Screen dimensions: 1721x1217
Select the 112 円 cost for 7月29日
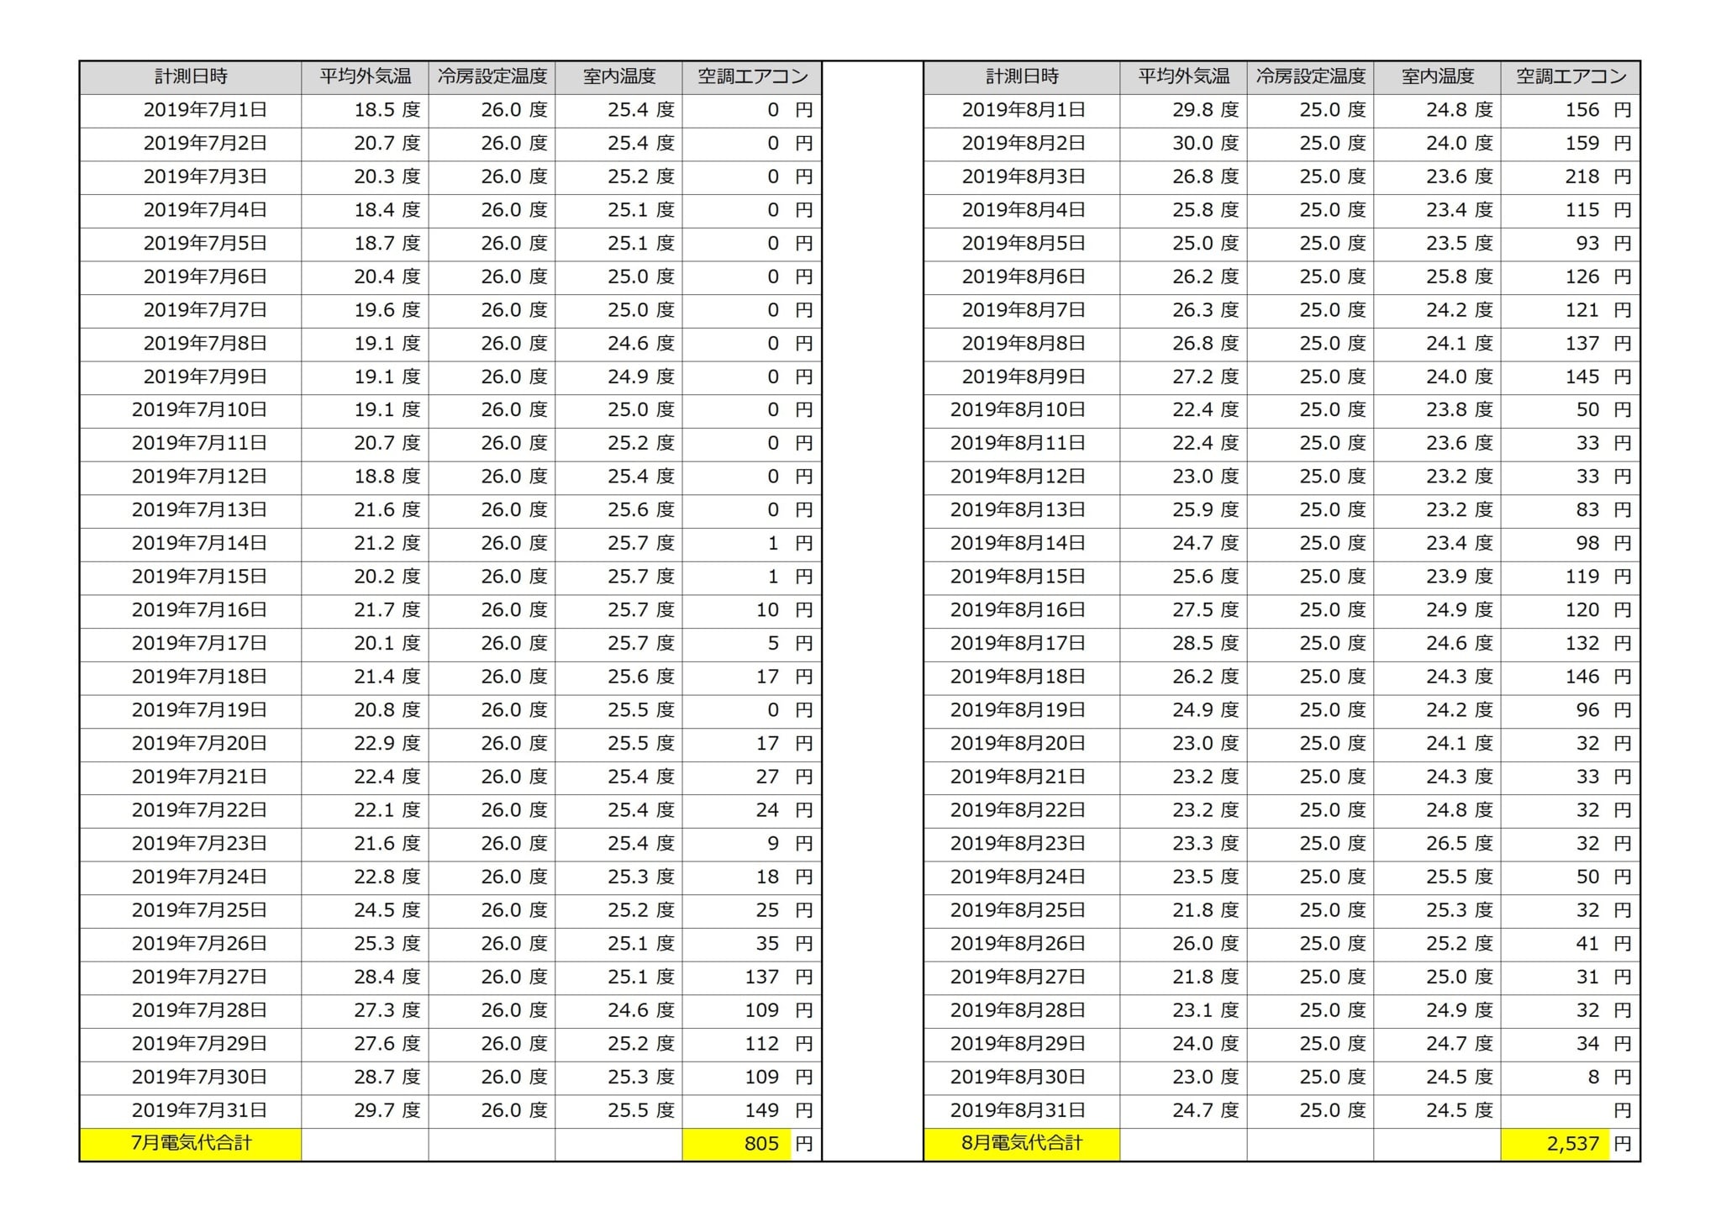751,1044
